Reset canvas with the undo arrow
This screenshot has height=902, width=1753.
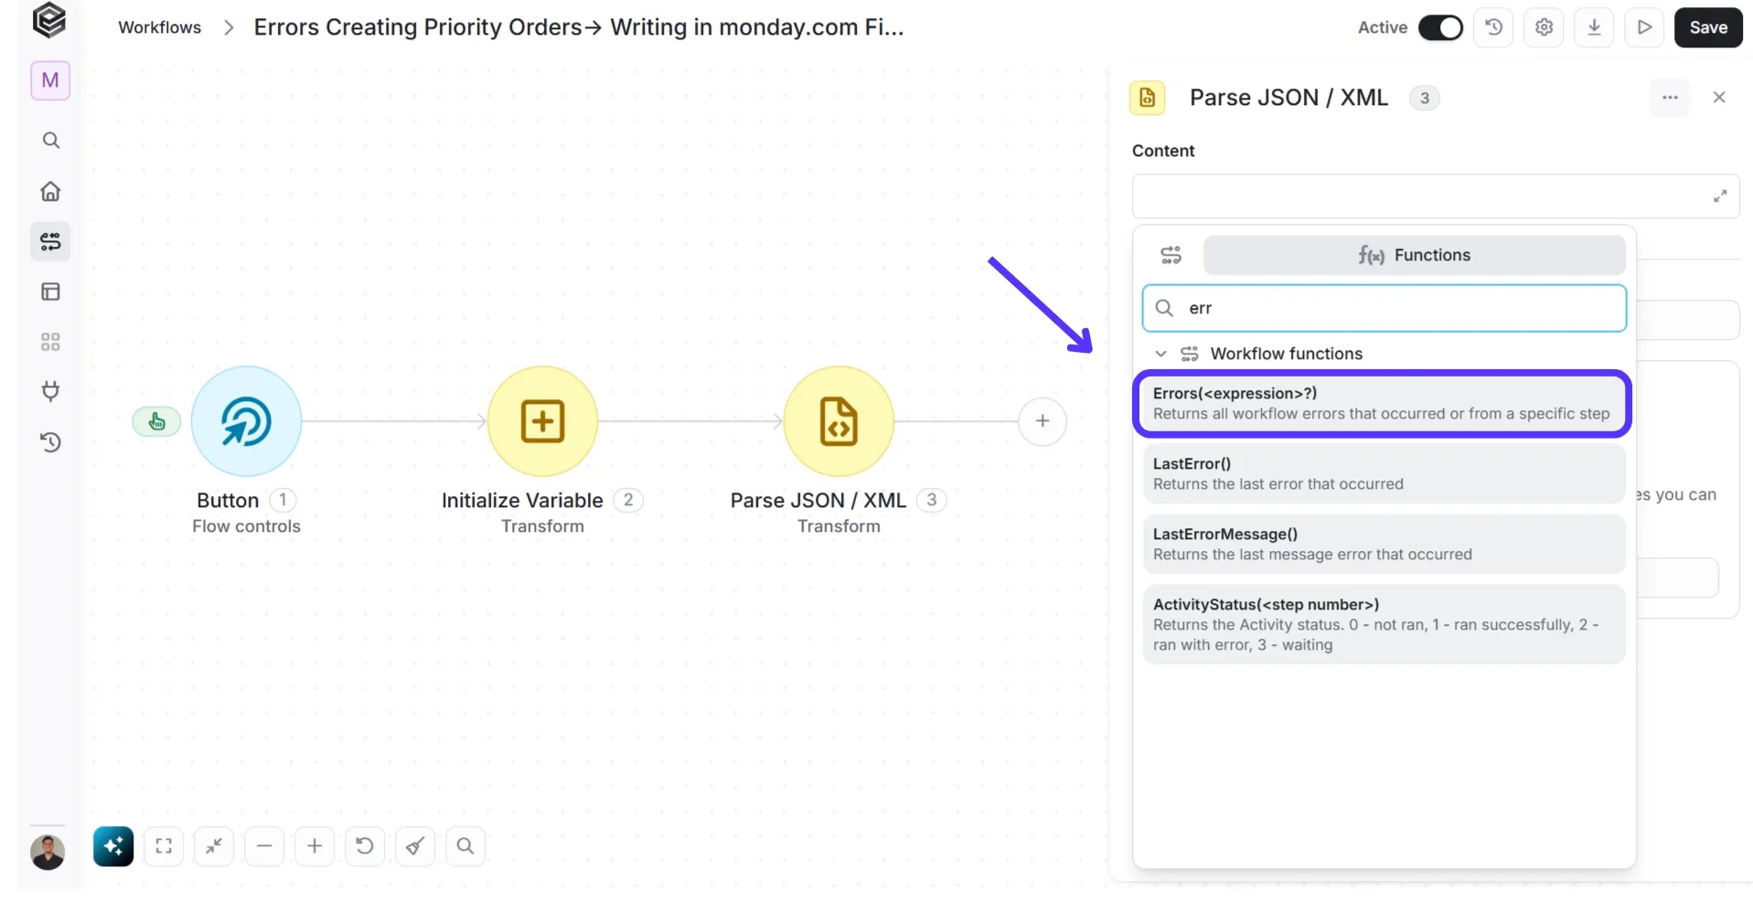365,846
